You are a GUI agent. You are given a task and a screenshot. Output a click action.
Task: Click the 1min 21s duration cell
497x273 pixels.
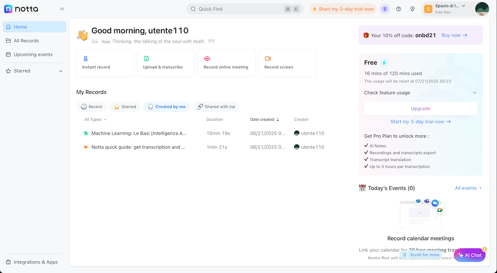click(217, 147)
